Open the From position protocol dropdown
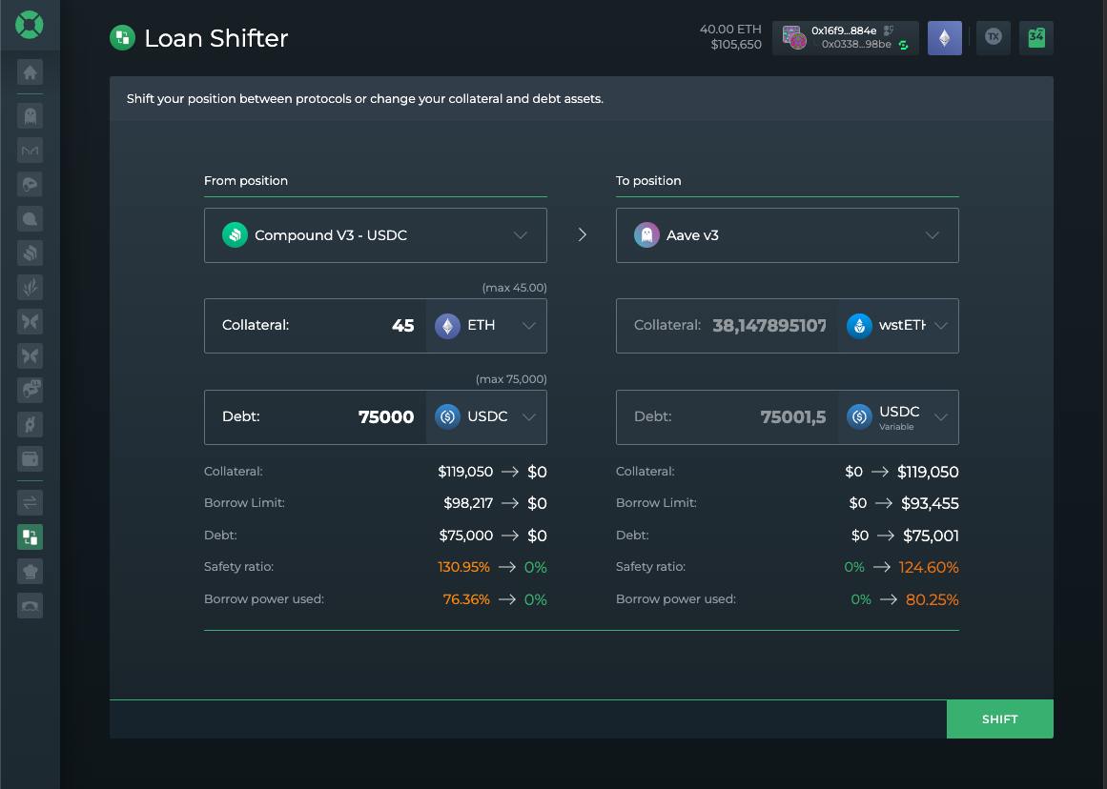This screenshot has width=1107, height=789. [x=376, y=235]
